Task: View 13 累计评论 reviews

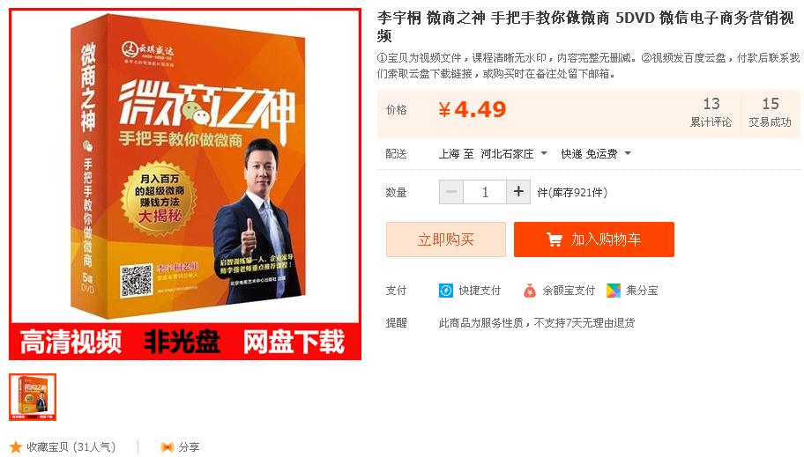Action: 711,112
